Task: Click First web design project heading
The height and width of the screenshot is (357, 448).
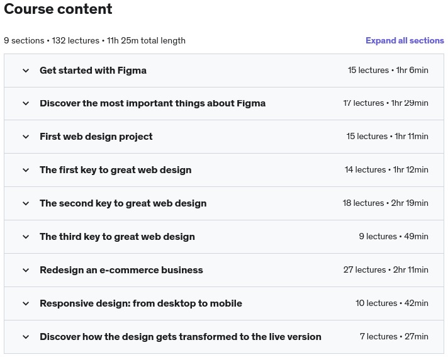Action: 96,137
